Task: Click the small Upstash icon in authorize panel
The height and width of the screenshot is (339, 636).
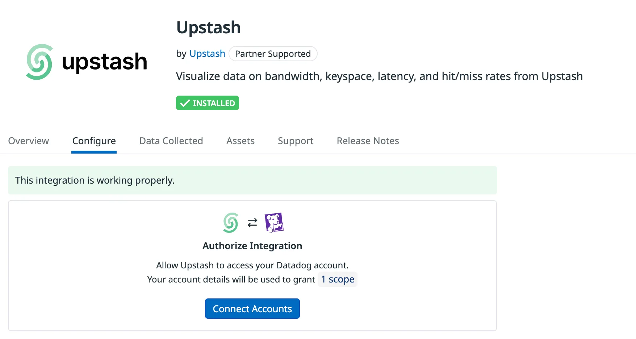Action: [x=231, y=223]
